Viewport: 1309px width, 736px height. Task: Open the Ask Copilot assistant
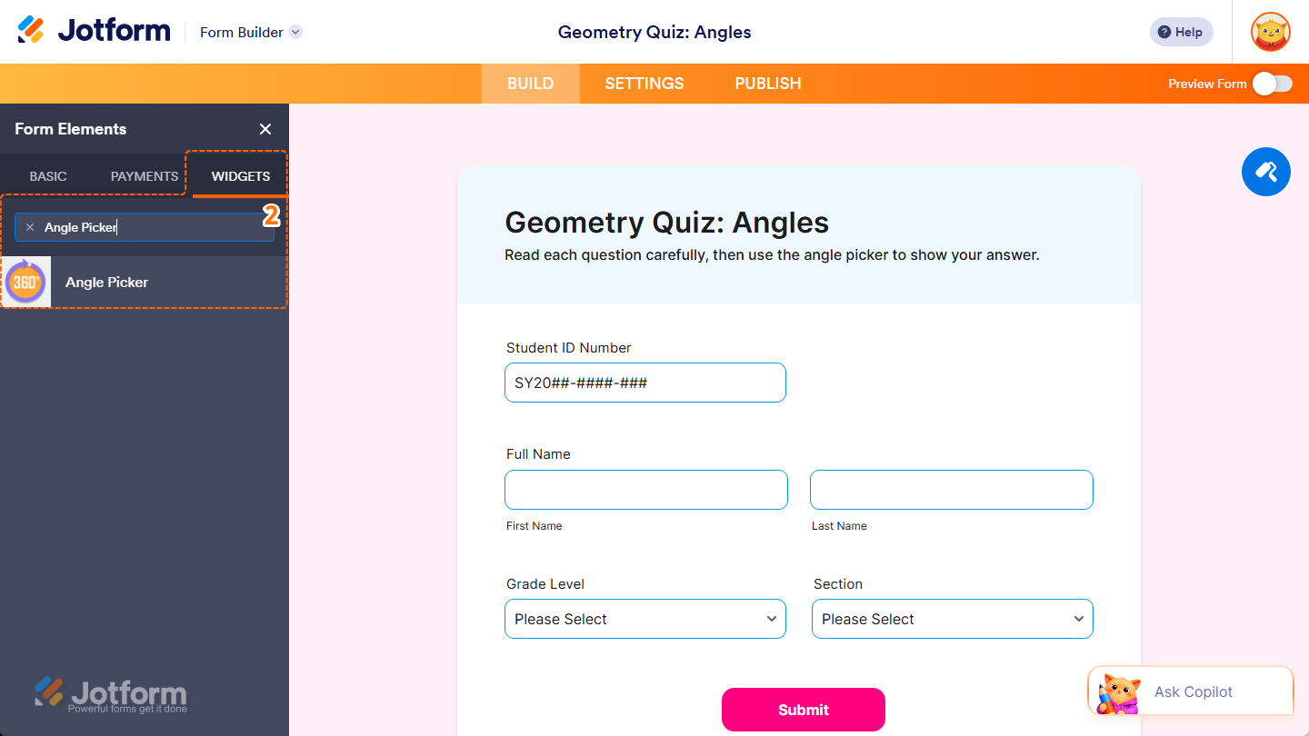point(1191,691)
